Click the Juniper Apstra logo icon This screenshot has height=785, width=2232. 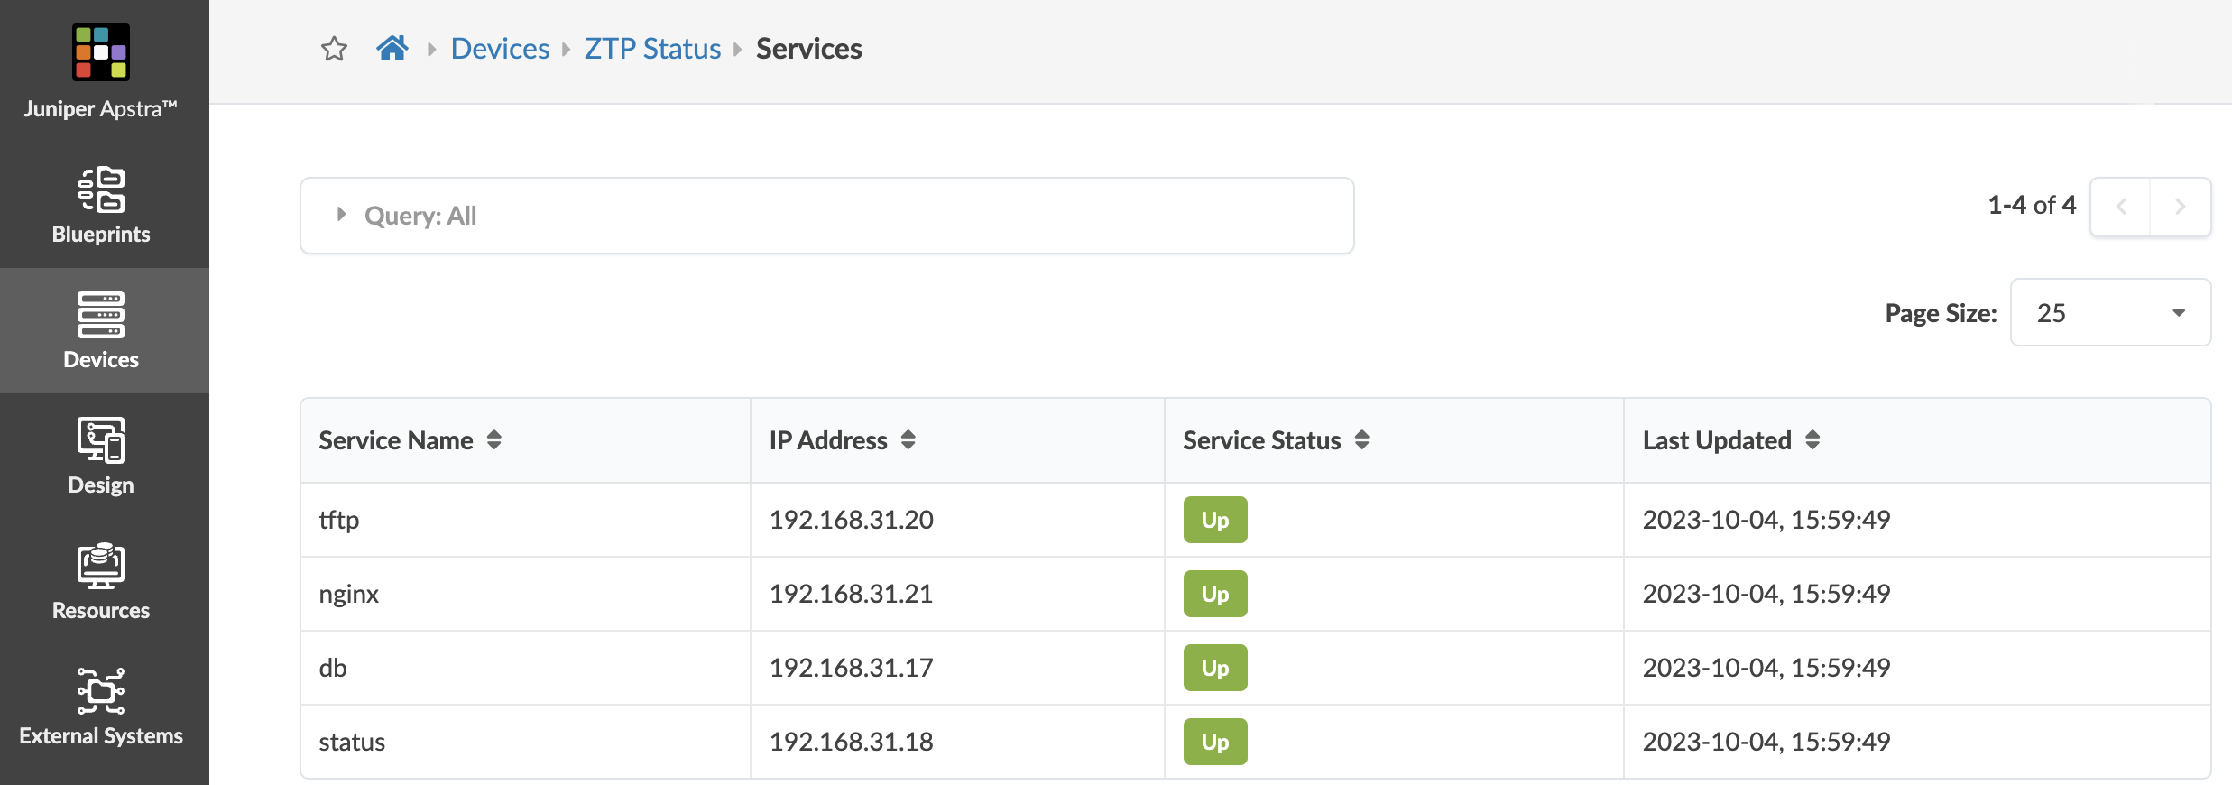point(101,52)
